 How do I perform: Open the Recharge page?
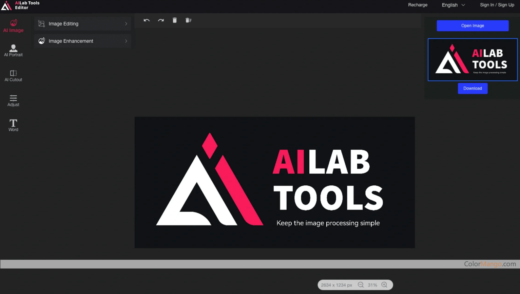[x=418, y=5]
